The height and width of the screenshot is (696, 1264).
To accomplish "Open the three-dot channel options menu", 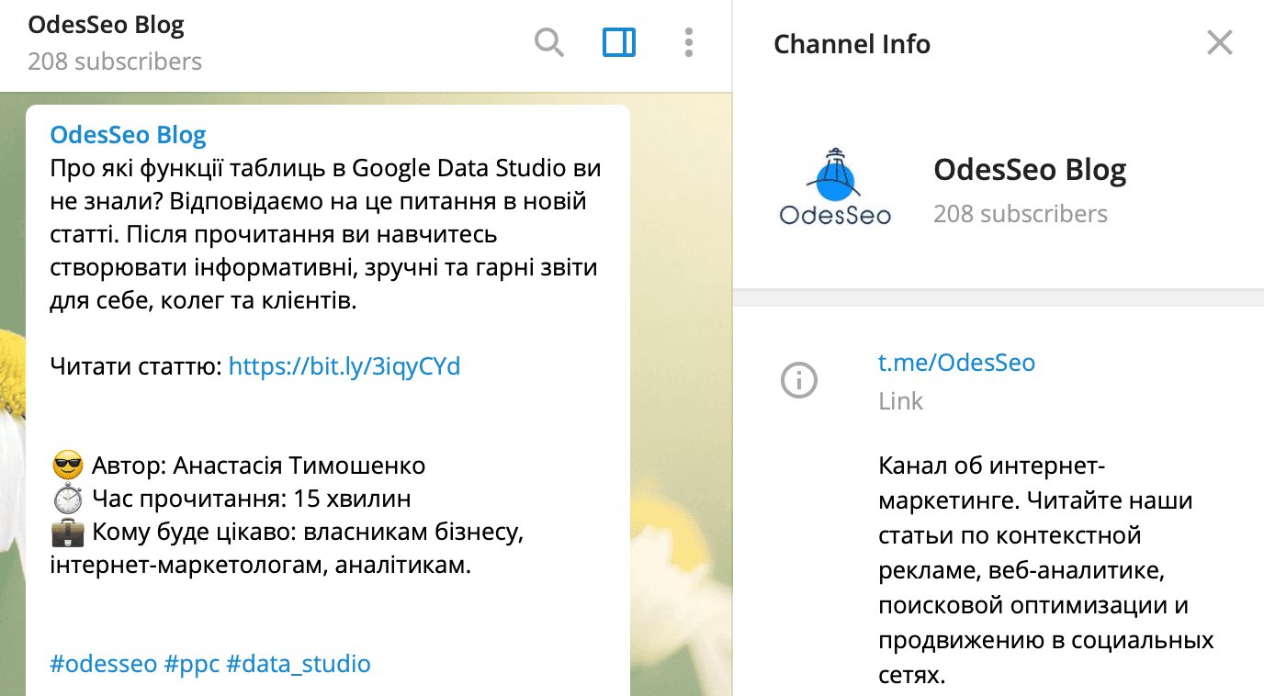I will coord(688,42).
